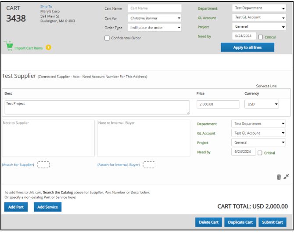This screenshot has height=233, width=294.
Task: Click the Submit Cart button
Action: point(272,222)
